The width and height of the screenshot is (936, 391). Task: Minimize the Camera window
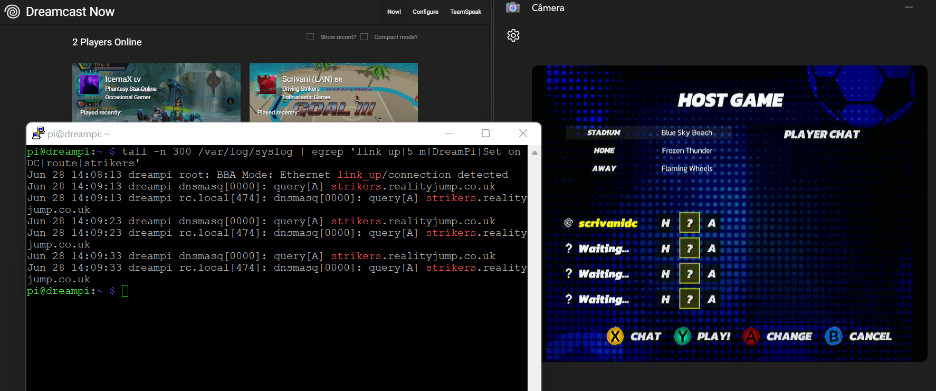909,7
